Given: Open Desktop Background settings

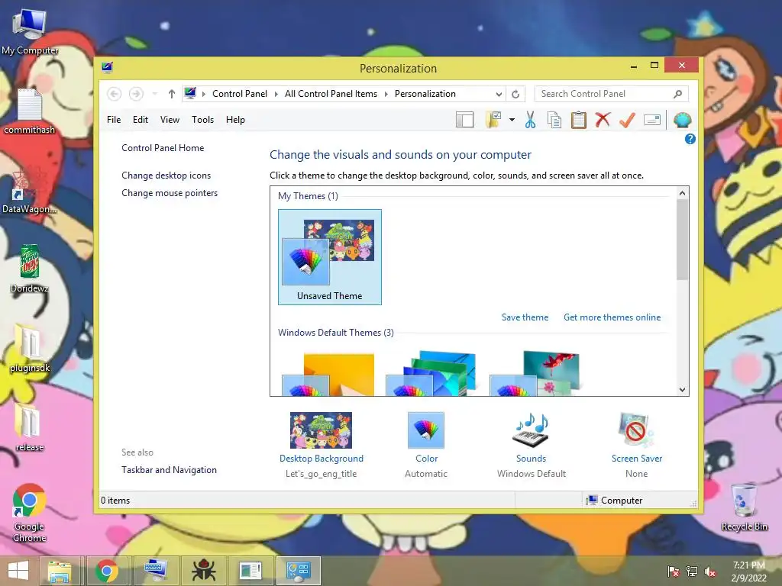Looking at the screenshot, I should click(x=322, y=430).
